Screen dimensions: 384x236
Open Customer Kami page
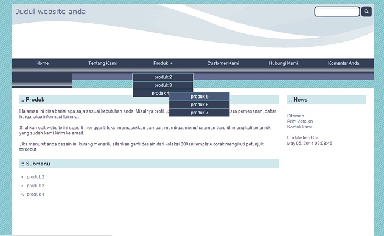tap(223, 63)
